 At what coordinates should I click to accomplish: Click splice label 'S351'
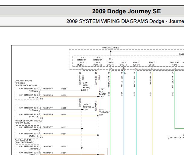point(101,115)
